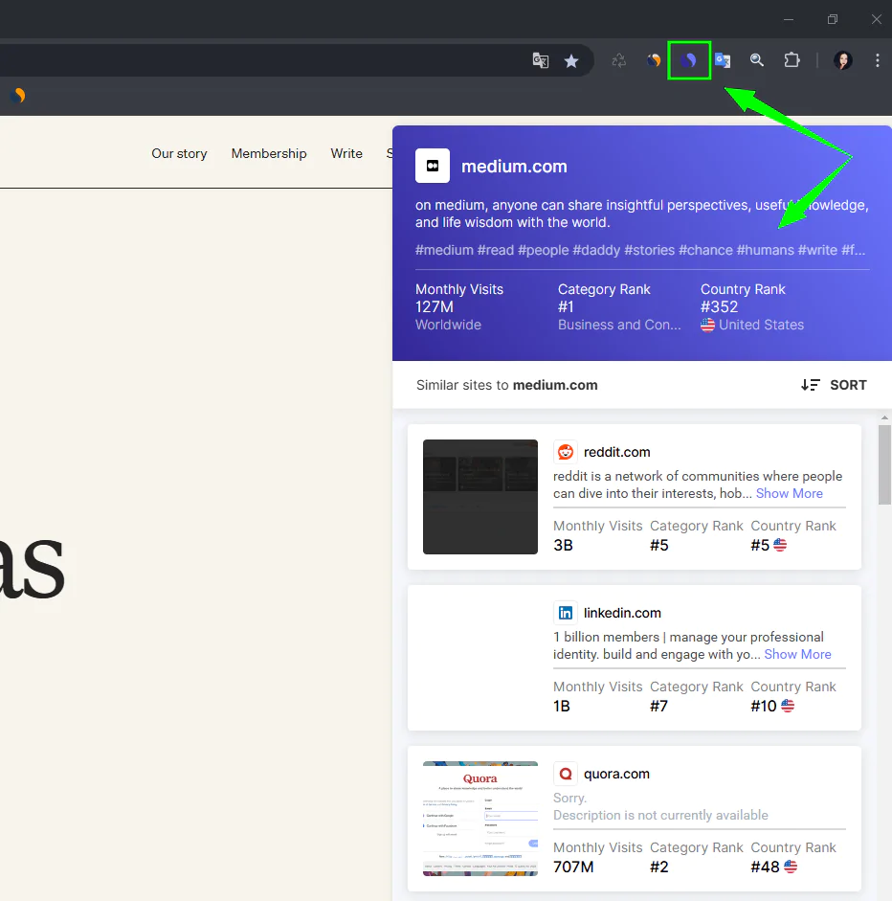Open the quora.com site link

616,774
